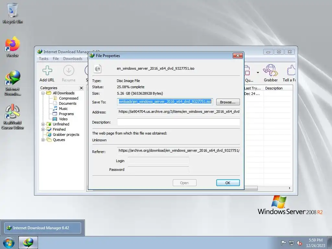Close the Categories panel with X
Viewport: 332px width, 249px height.
pyautogui.click(x=81, y=88)
